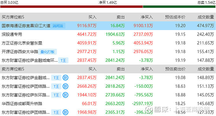Viewport: 216px width, 116px height.
Task: Click the 预估卖出价 column header
Action: click(x=175, y=69)
